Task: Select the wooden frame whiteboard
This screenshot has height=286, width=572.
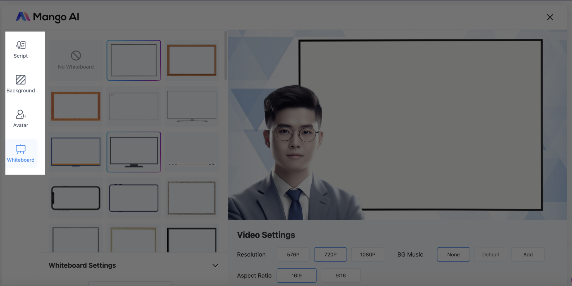Action: [192, 60]
